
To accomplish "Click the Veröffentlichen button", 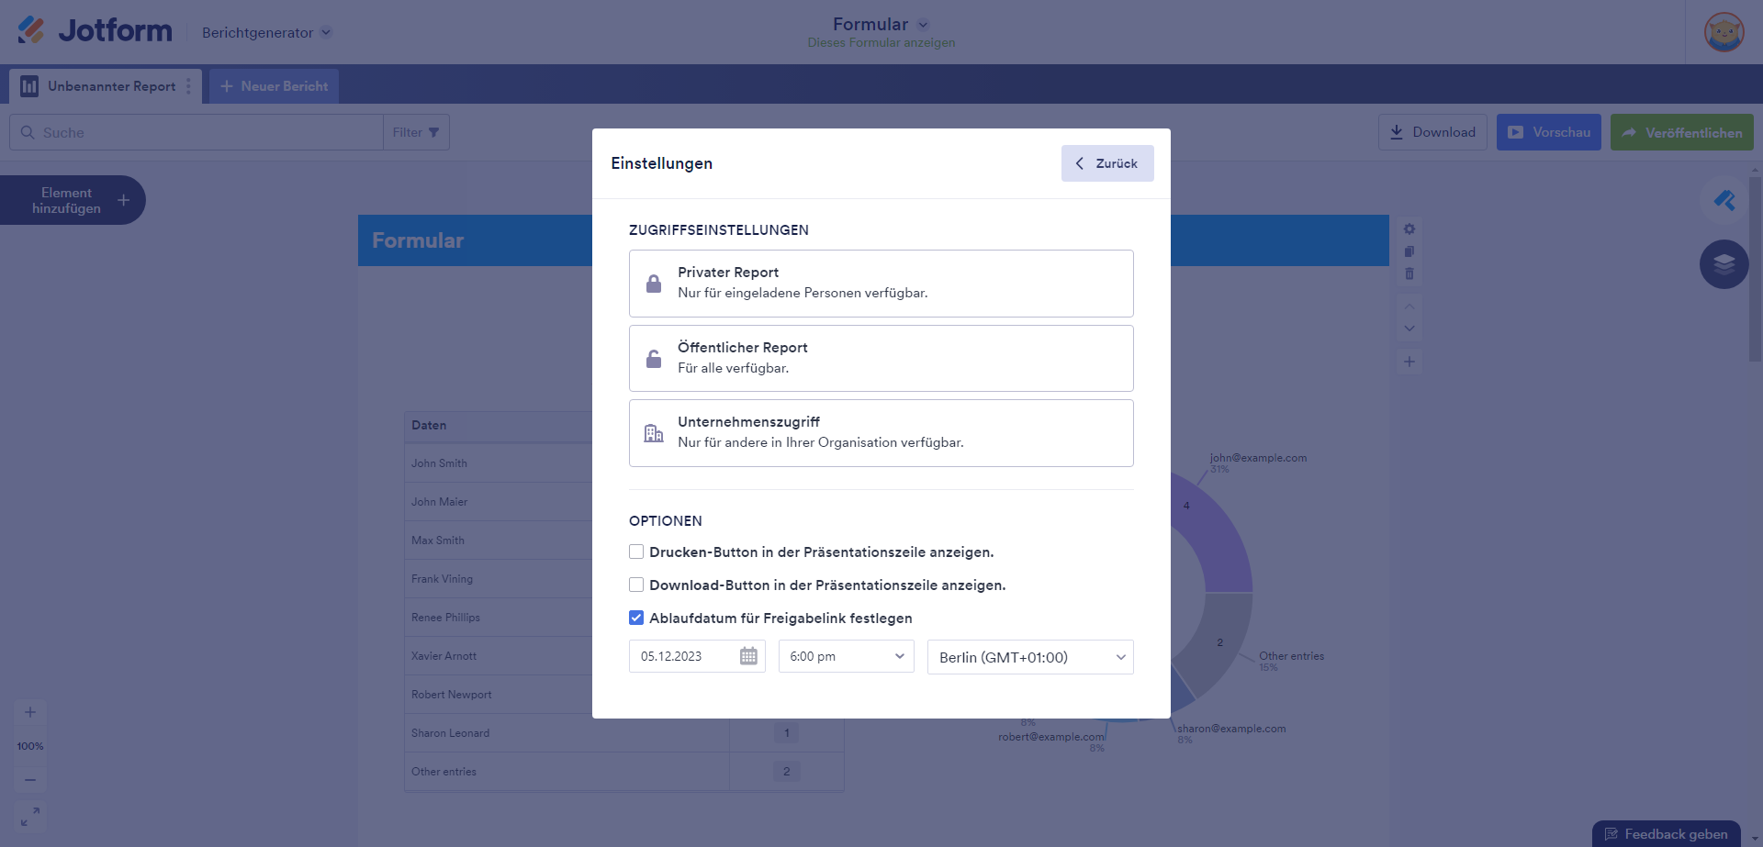I will tap(1682, 132).
